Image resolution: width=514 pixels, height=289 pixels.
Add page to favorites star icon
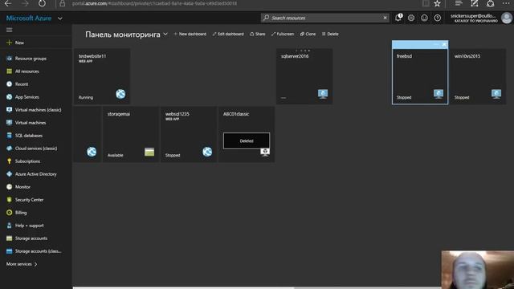coord(437,3)
